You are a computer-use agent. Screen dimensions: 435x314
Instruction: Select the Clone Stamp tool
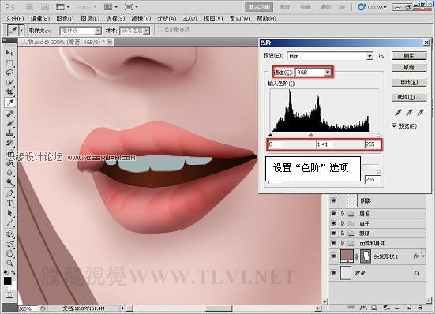(x=9, y=133)
